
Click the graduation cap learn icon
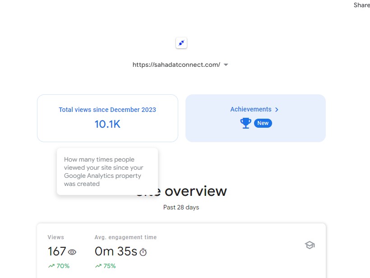point(310,245)
